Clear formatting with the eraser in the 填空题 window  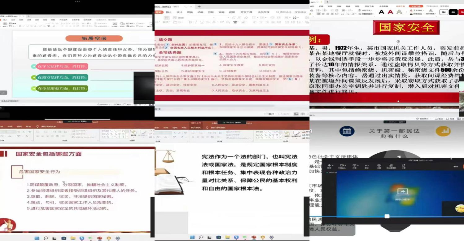[x=246, y=17]
